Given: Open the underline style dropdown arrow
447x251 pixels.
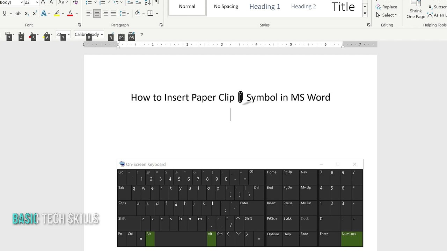Looking at the screenshot, I should point(11,13).
